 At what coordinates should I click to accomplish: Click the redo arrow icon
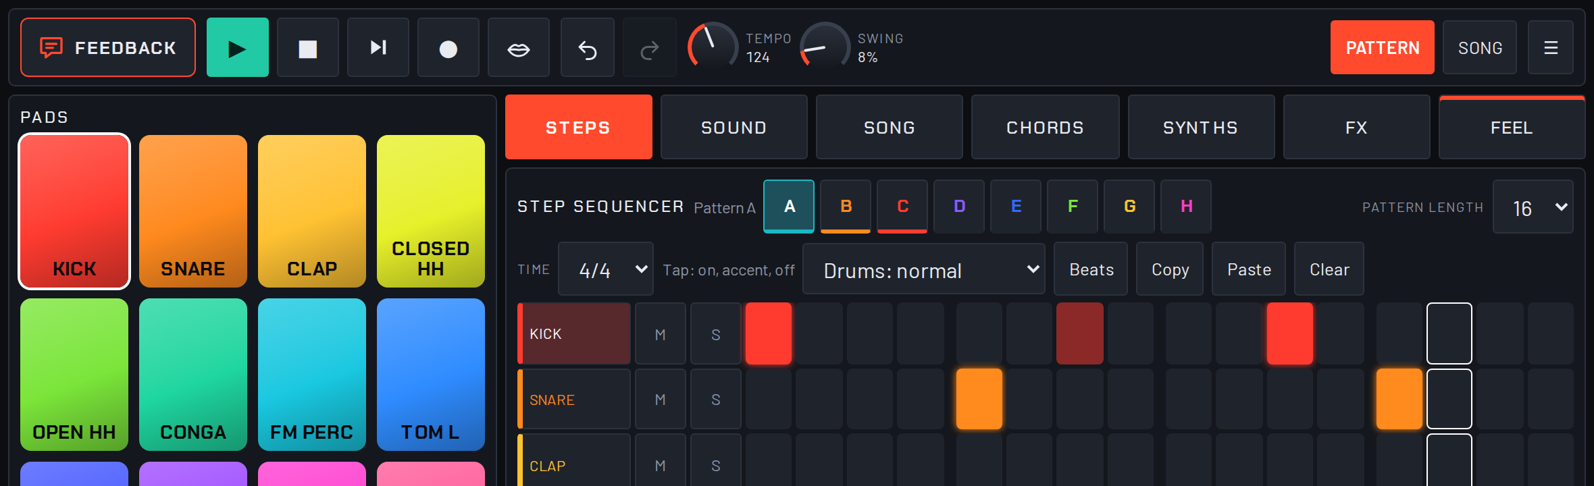point(650,48)
